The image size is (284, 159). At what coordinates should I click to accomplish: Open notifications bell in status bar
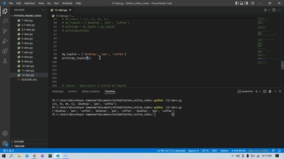point(280,151)
